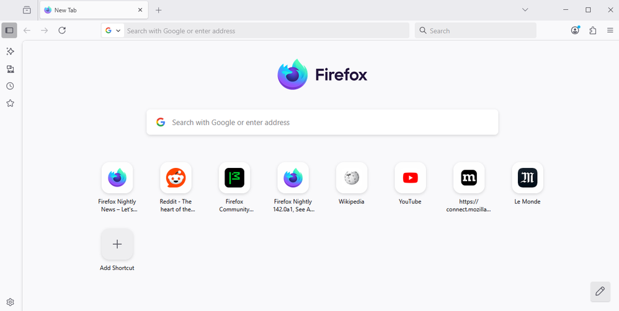Click the pencil customize page button

tap(600, 291)
